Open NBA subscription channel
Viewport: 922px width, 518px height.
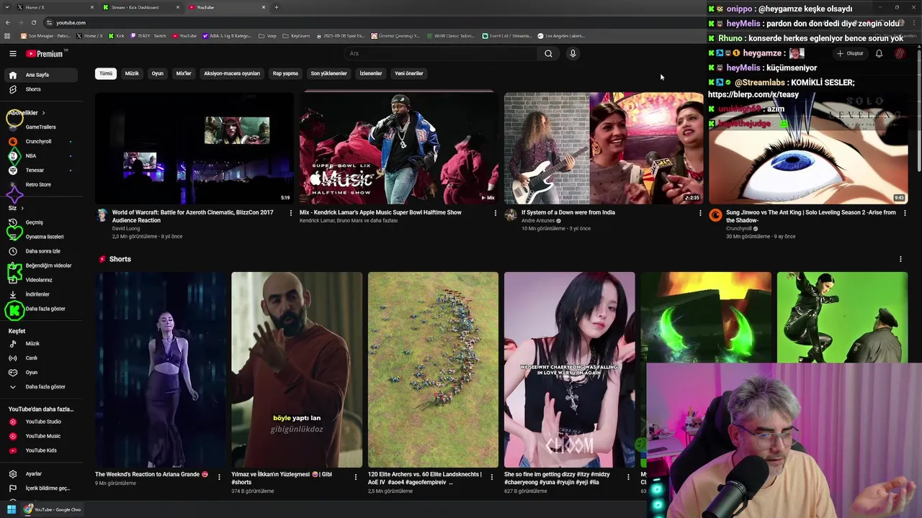42,155
